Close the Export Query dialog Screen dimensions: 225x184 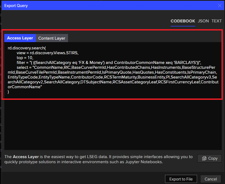[x=220, y=6]
